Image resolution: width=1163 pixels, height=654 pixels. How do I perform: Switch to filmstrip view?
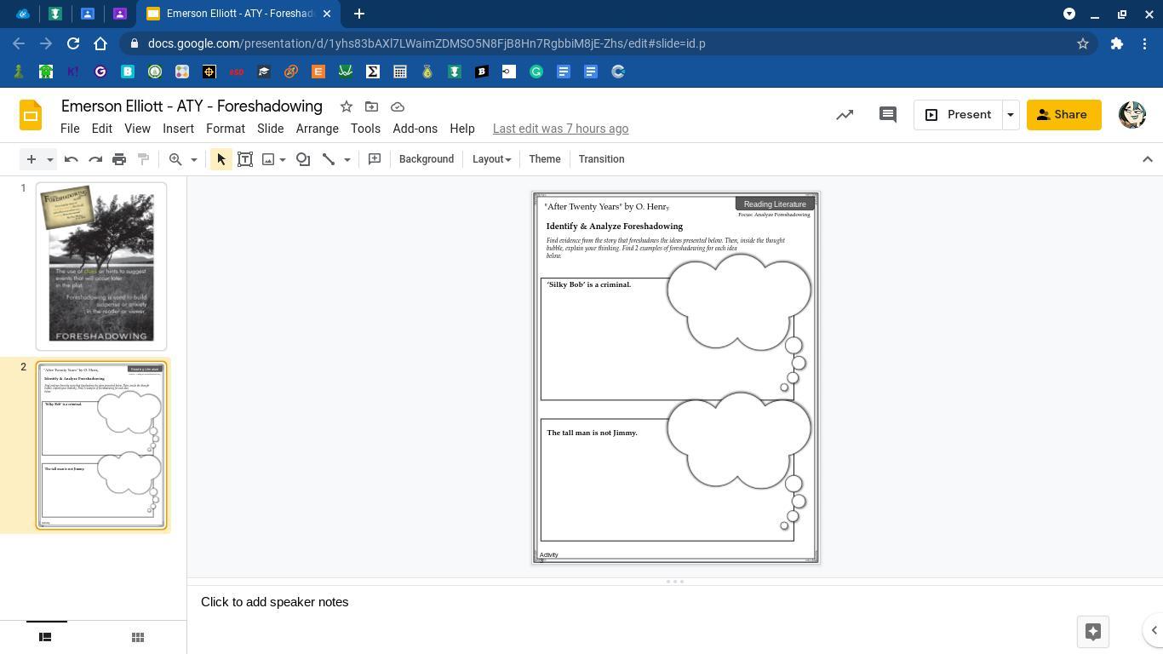tap(45, 637)
